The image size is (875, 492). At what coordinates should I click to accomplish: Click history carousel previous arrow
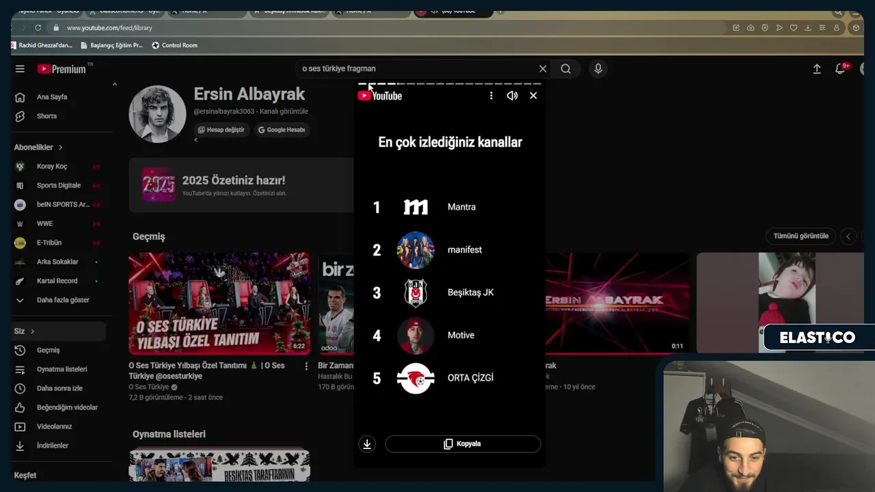point(848,236)
